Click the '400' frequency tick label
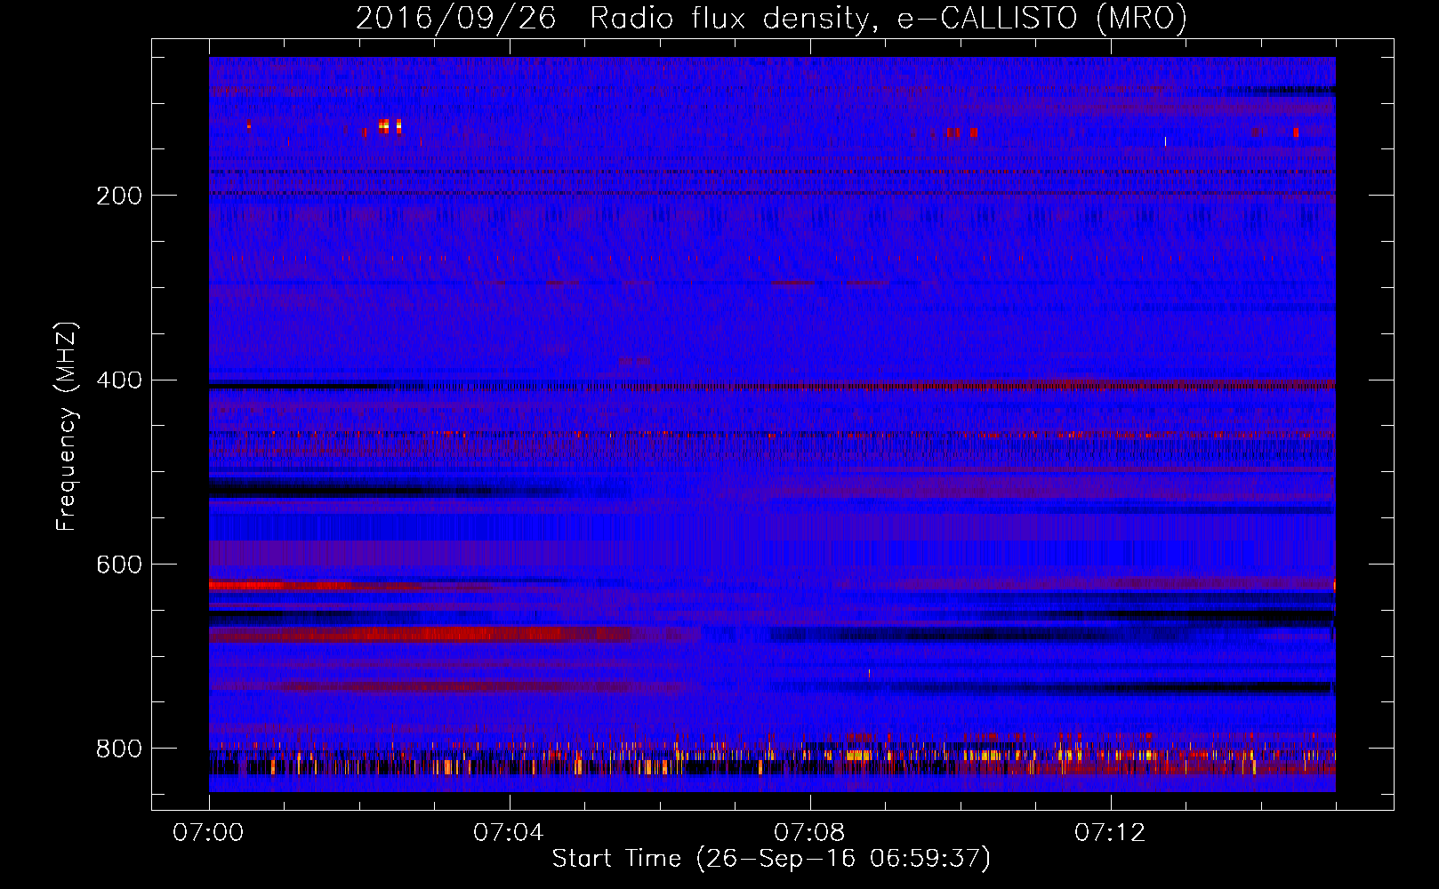The image size is (1439, 889). click(x=119, y=380)
